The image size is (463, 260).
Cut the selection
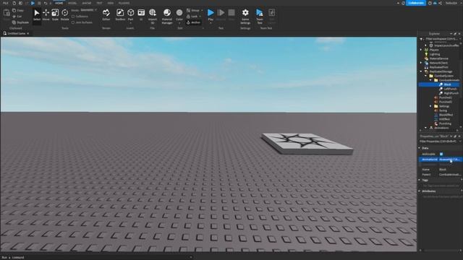click(x=17, y=16)
